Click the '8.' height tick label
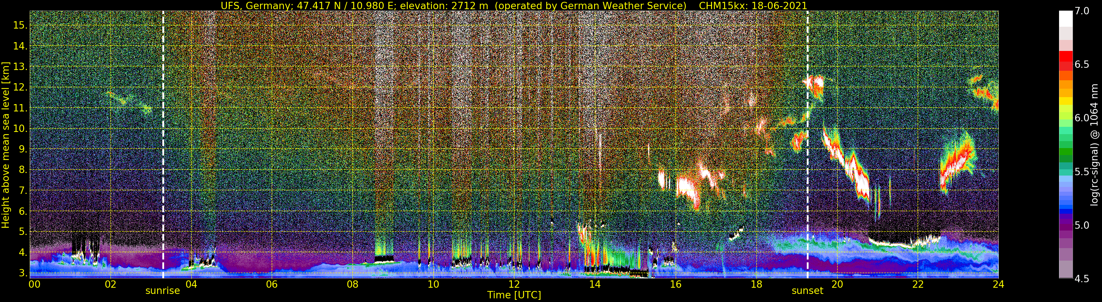This screenshot has height=302, width=1102. tap(23, 170)
